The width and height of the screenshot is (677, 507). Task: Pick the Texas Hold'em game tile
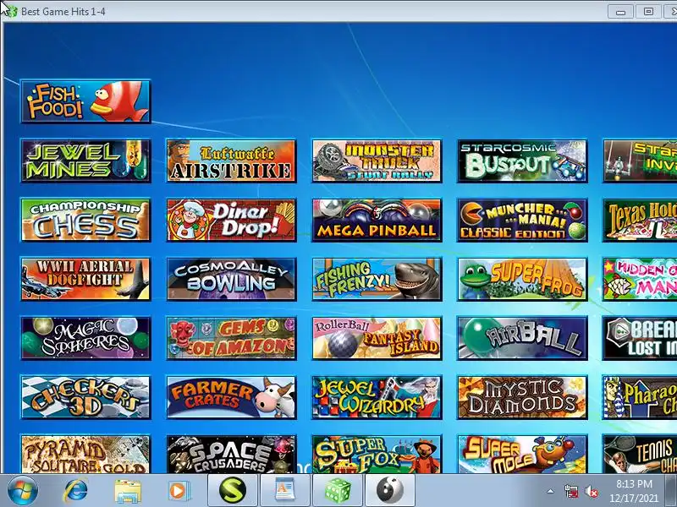[640, 220]
